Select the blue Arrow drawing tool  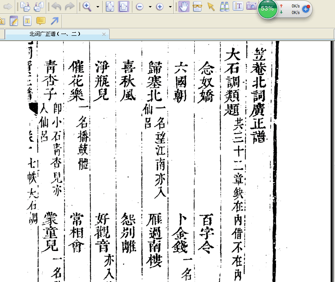[55, 21]
